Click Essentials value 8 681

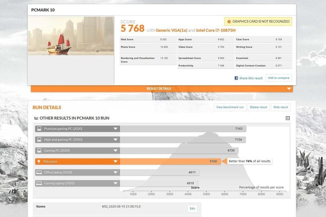point(279,58)
